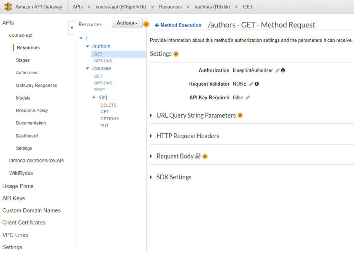This screenshot has height=253, width=354.
Task: Click the orange hint dot beside Request Body
Action: point(205,156)
